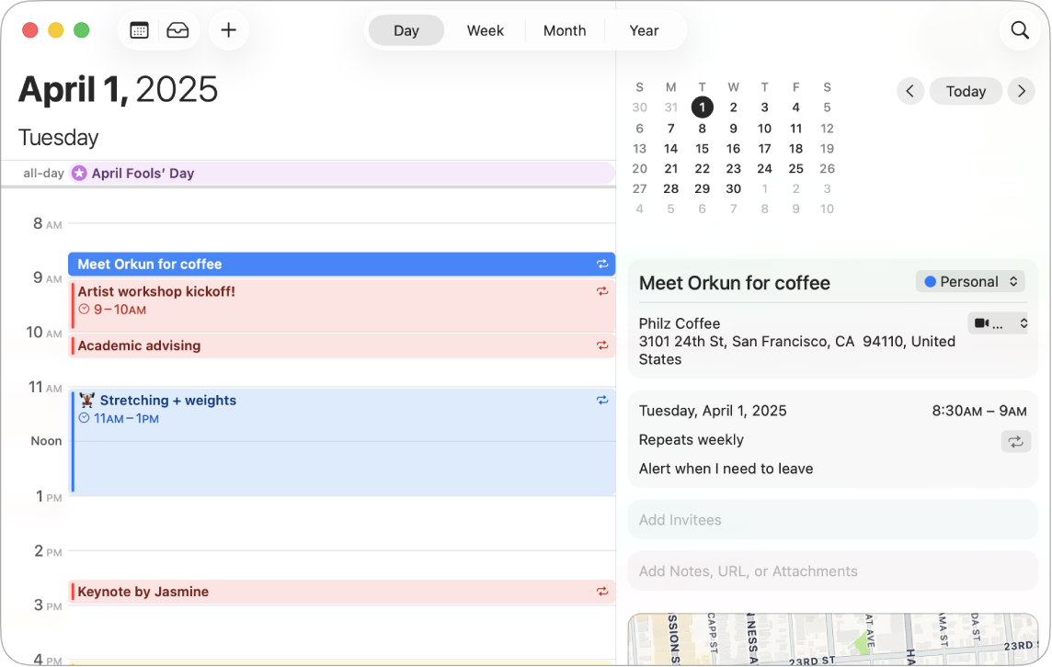The height and width of the screenshot is (667, 1052).
Task: Open the Calendar inbox icon
Action: click(x=177, y=29)
